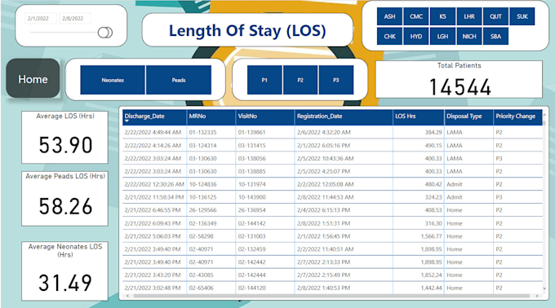Click the end date field 2/8/2022
Viewport: 555px width, 308px height.
pyautogui.click(x=75, y=19)
